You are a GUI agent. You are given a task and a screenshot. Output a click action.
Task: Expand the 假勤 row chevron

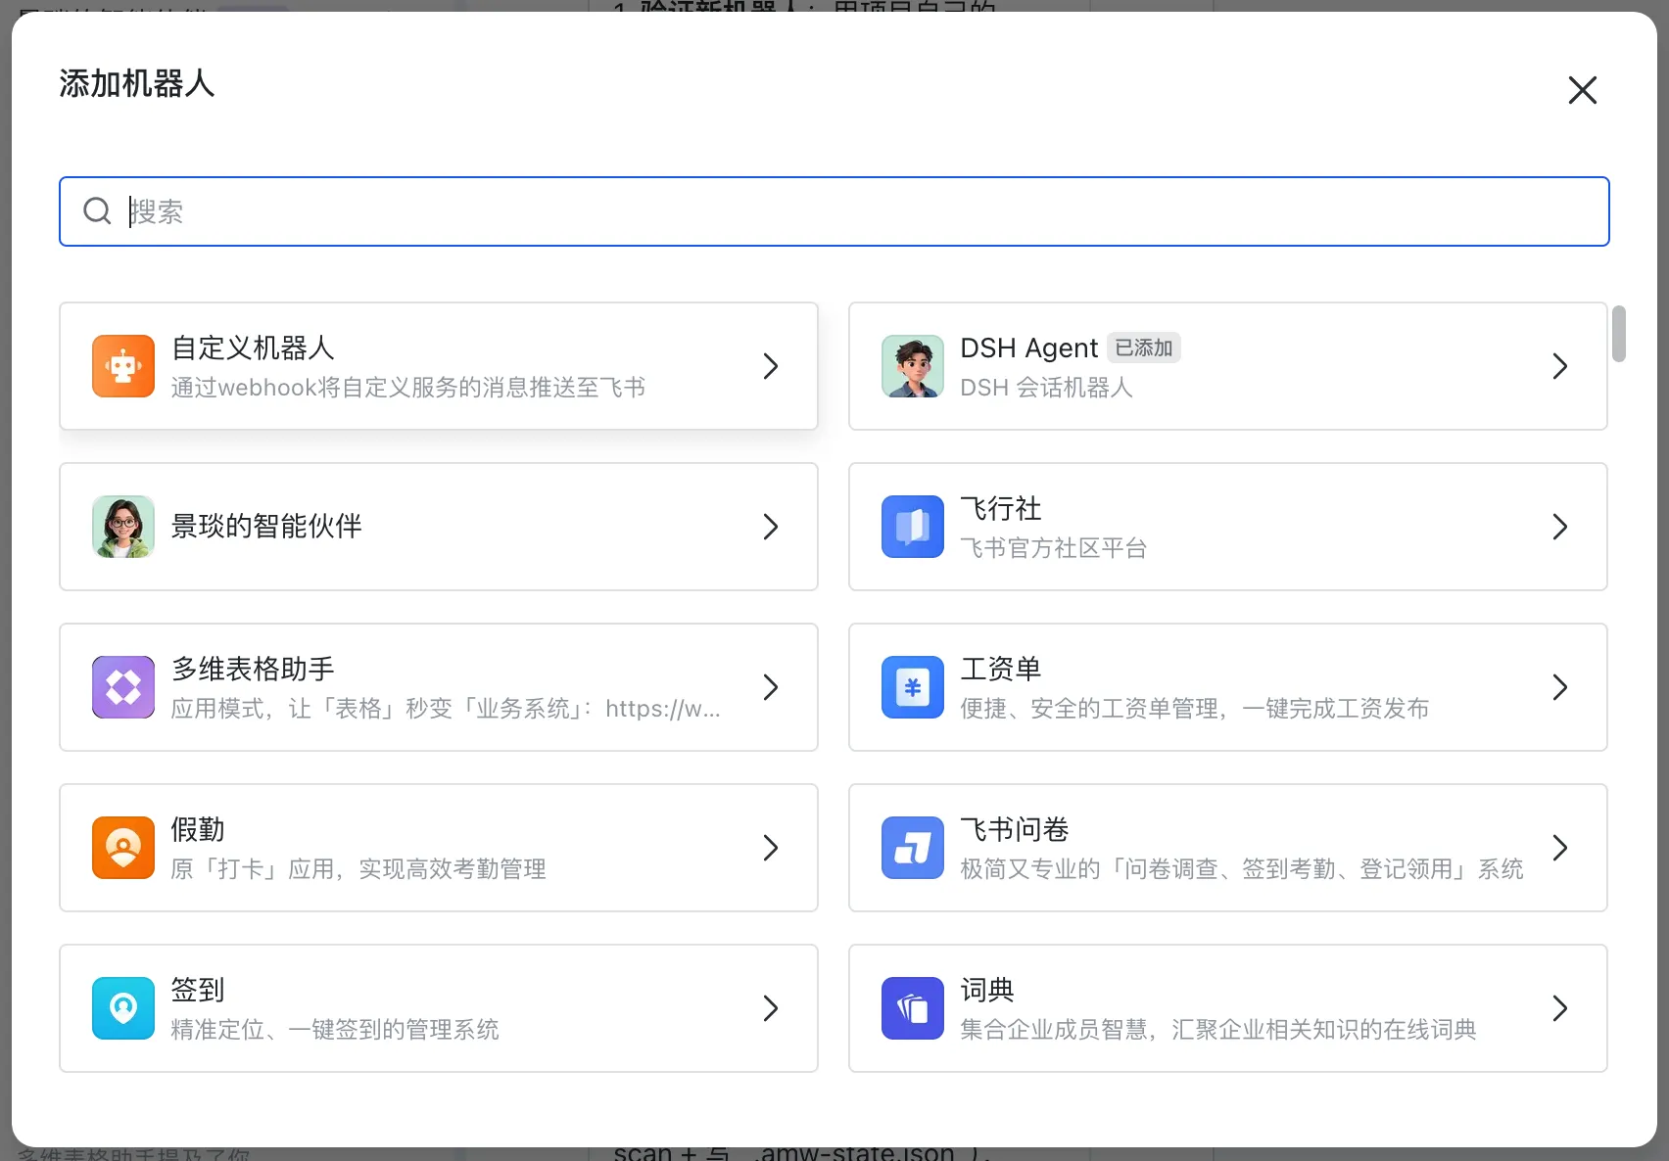771,848
